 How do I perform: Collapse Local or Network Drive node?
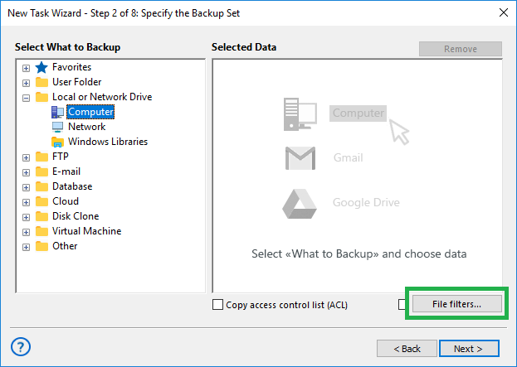26,98
